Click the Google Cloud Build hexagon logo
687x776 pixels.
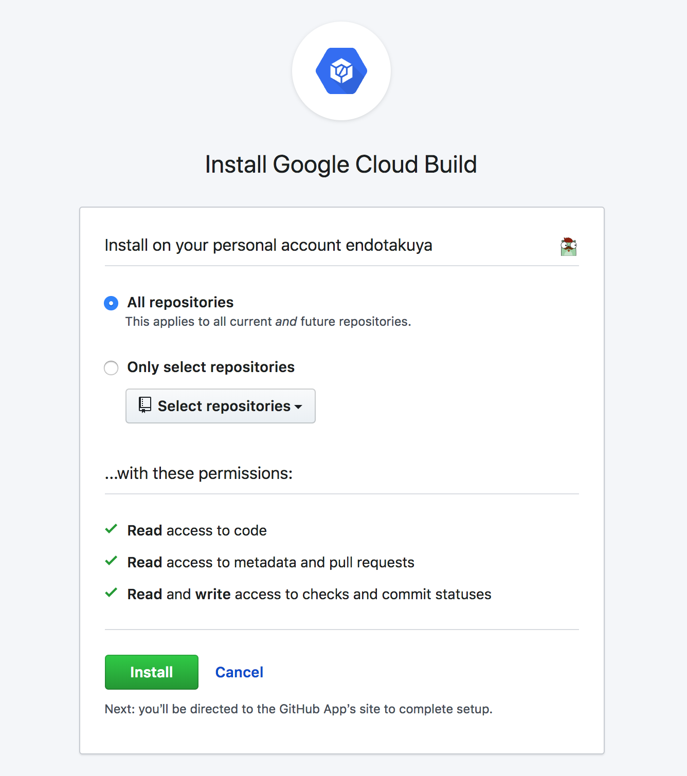[341, 71]
